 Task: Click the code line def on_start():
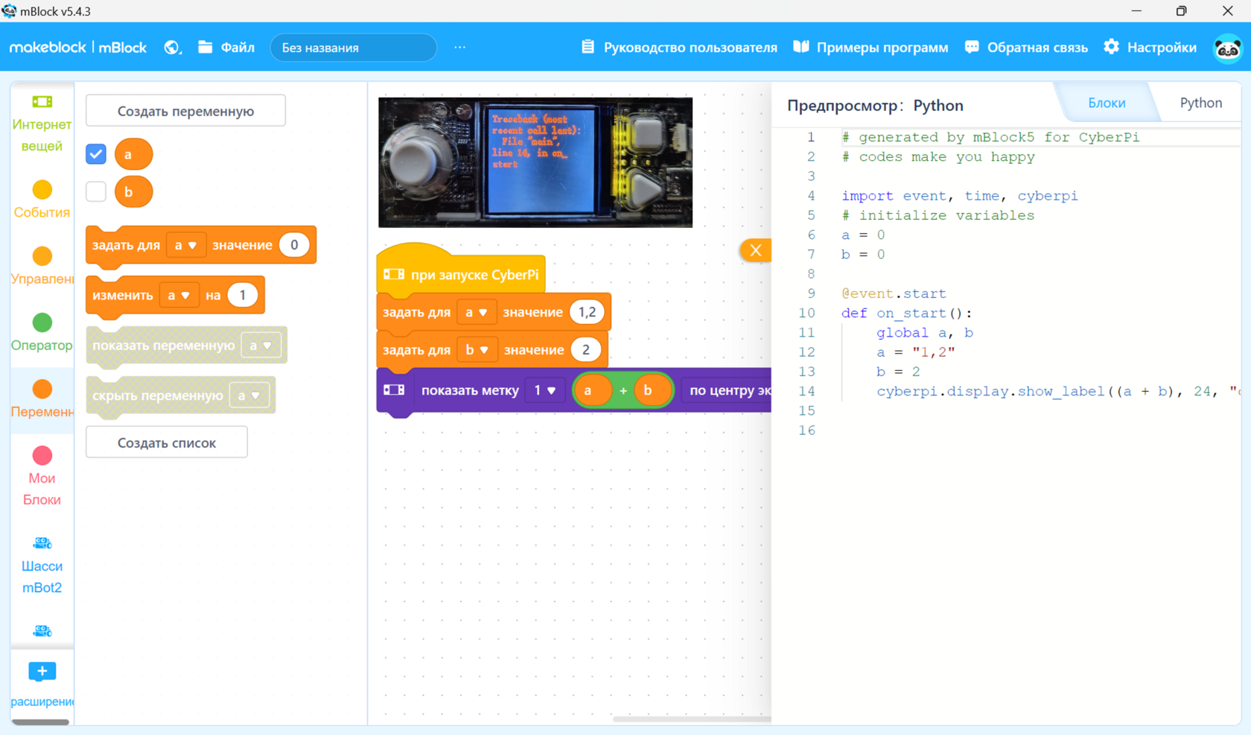(x=906, y=313)
